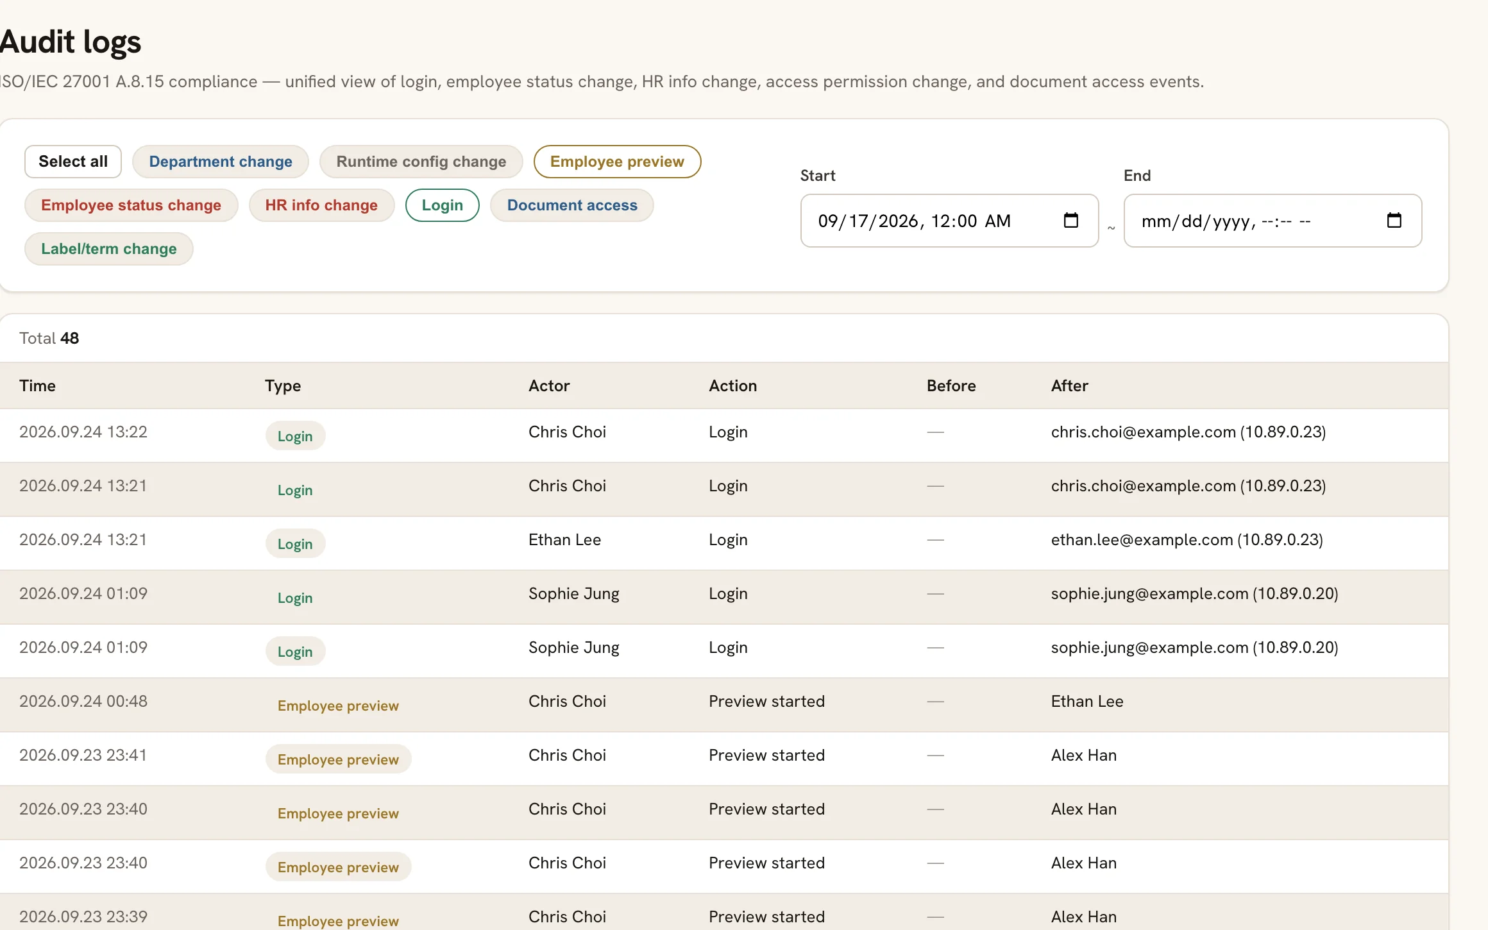This screenshot has width=1488, height=930.
Task: Click the Type column header
Action: (x=283, y=385)
